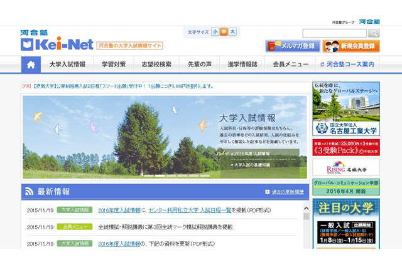The image size is (402, 267).
Task: Open 河合塾コース案内 external link
Action: pyautogui.click(x=347, y=65)
